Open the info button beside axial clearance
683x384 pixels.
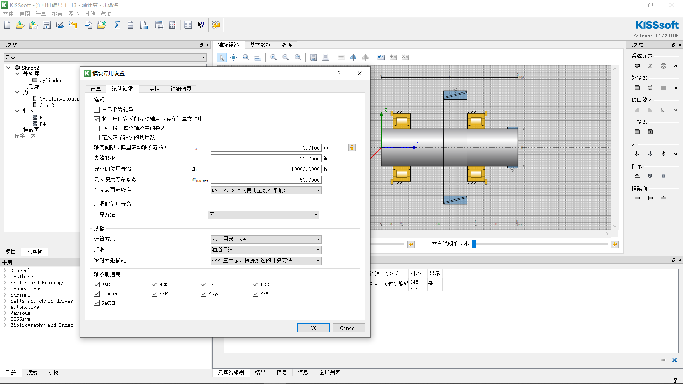pyautogui.click(x=352, y=148)
